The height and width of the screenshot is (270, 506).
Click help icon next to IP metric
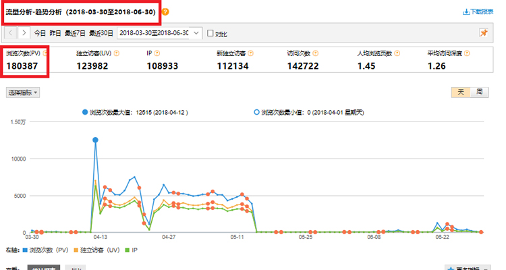click(x=156, y=53)
